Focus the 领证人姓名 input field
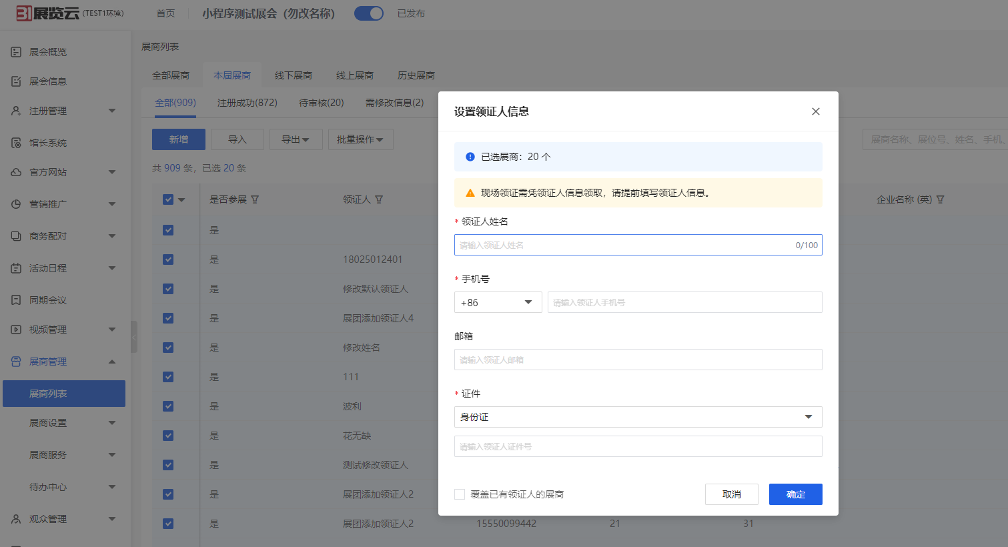The image size is (1008, 547). pos(638,245)
